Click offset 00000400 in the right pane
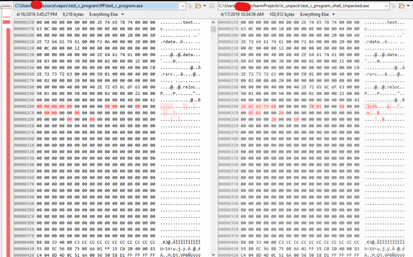413x257 pixels. [228, 242]
